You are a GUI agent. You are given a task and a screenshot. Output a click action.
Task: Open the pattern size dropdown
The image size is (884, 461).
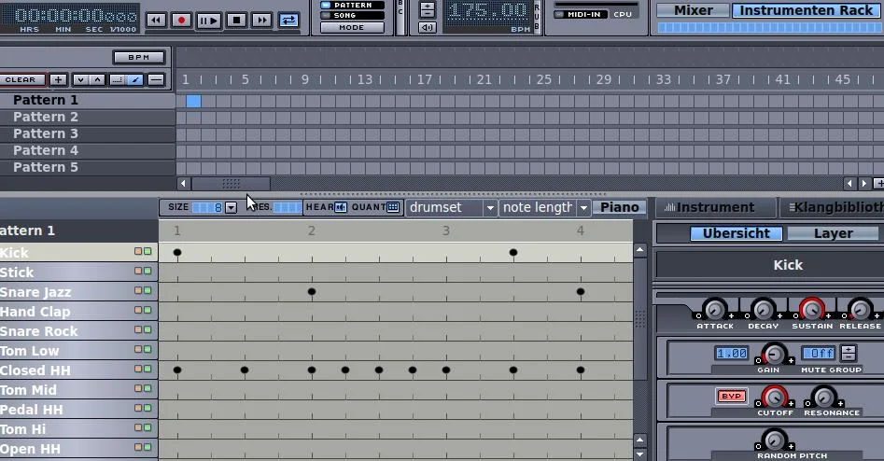(x=231, y=207)
